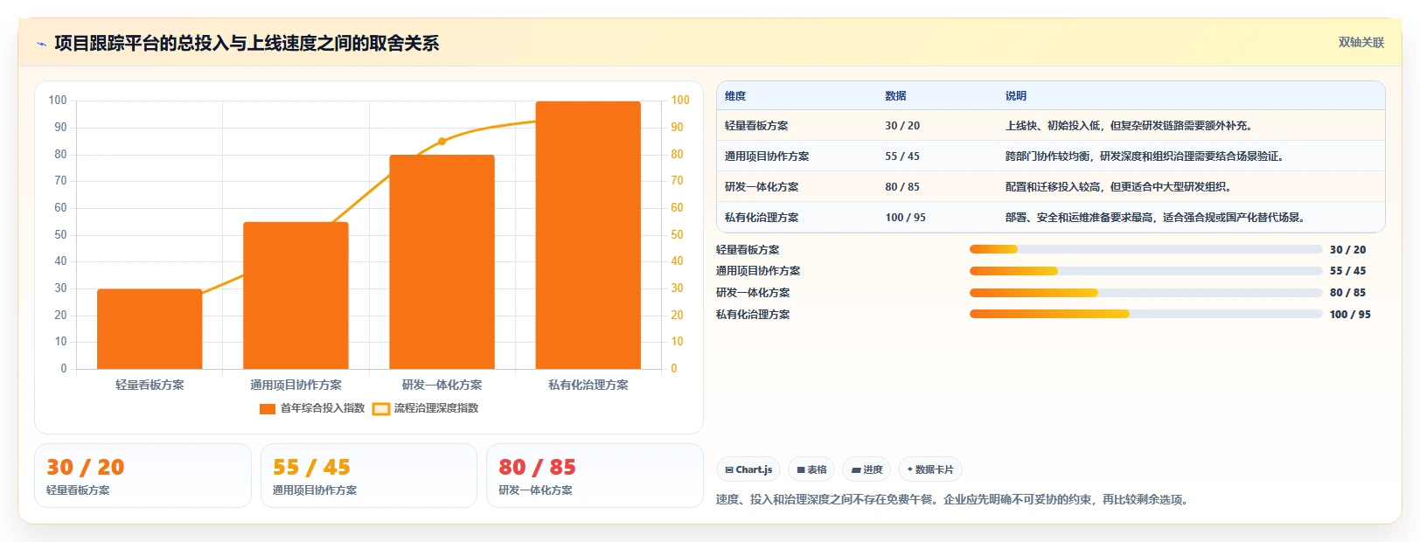Screen dimensions: 1420x542
Task: Select the 进度 tag chip
Action: [x=867, y=469]
